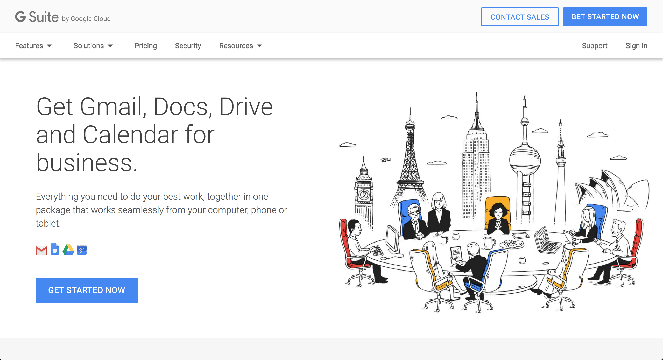Click the Security menu item

click(x=188, y=45)
